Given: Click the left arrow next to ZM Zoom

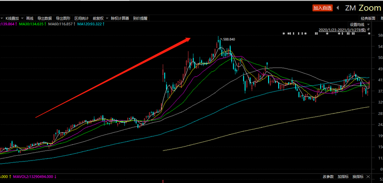Looking at the screenshot, I should 338,8.
